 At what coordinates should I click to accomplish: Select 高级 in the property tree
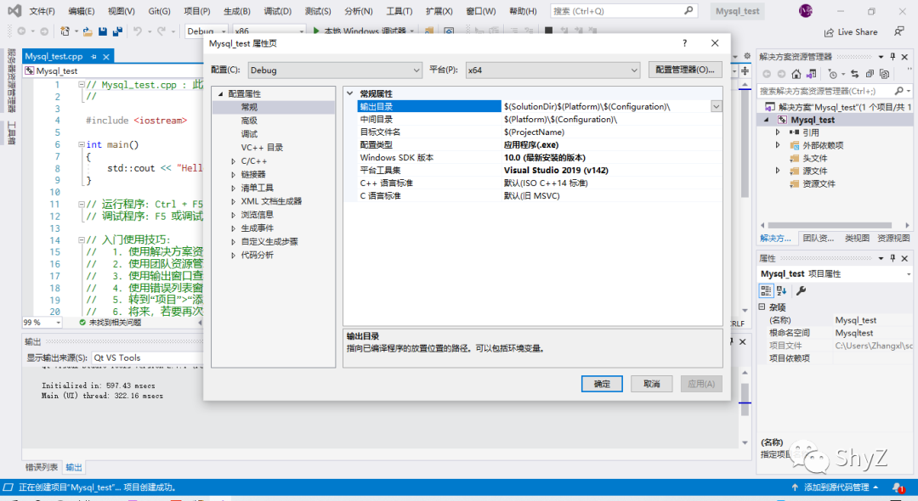[249, 121]
